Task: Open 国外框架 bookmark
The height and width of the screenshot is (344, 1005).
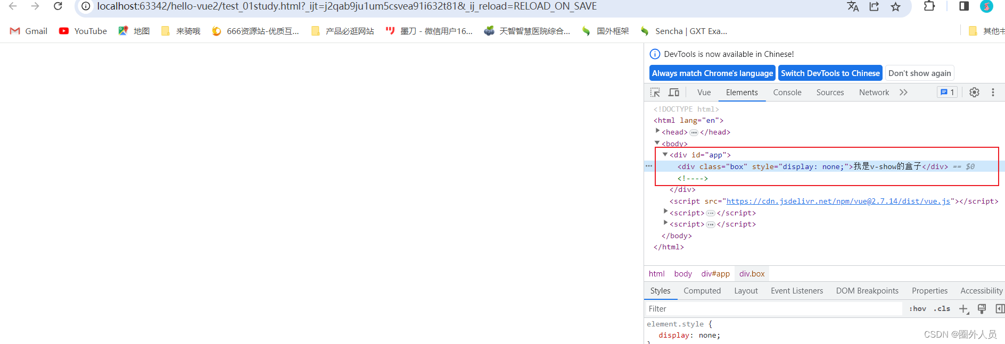Action: [605, 31]
